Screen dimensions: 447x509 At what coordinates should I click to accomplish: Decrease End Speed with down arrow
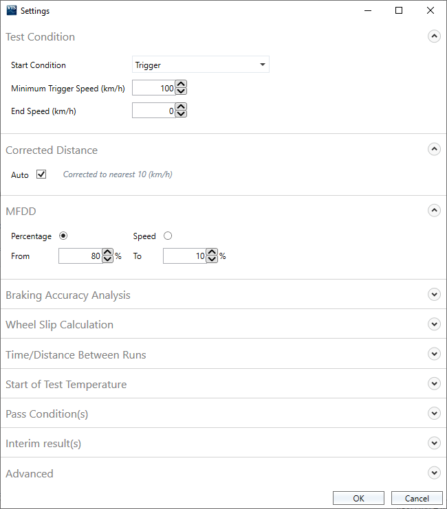point(181,114)
